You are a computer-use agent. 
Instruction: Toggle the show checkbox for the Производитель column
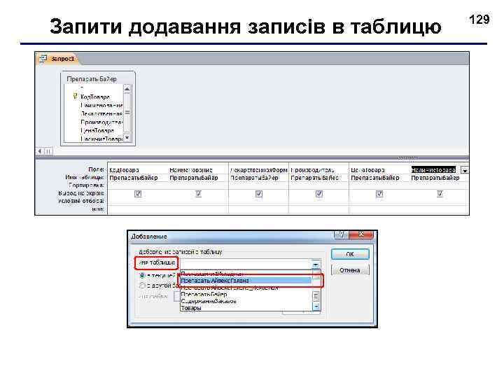tap(319, 193)
